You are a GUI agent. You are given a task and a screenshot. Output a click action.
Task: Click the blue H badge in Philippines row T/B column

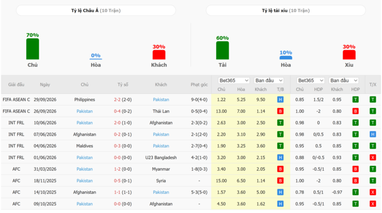(x=280, y=99)
